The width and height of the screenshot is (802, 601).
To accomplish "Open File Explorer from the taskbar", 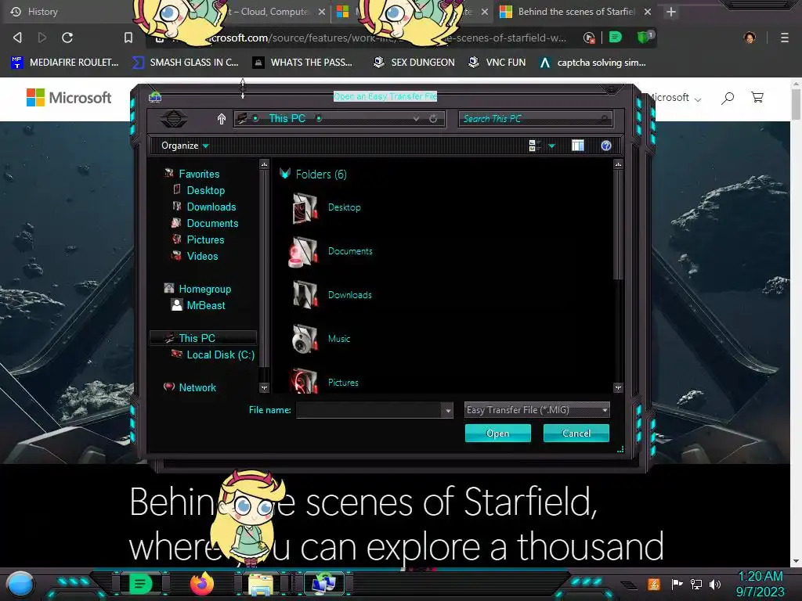I will [x=261, y=585].
